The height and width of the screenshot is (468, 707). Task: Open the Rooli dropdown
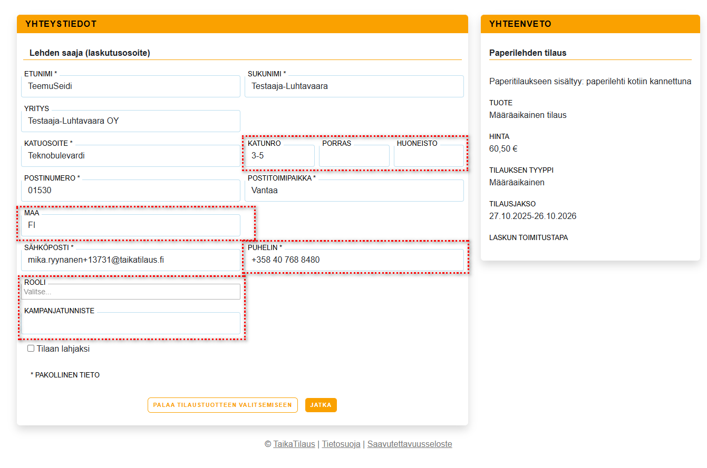[x=131, y=292]
